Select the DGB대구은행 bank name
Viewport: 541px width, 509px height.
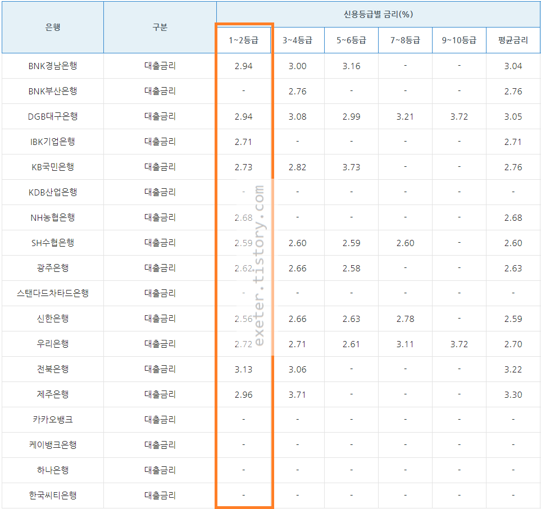click(x=53, y=116)
